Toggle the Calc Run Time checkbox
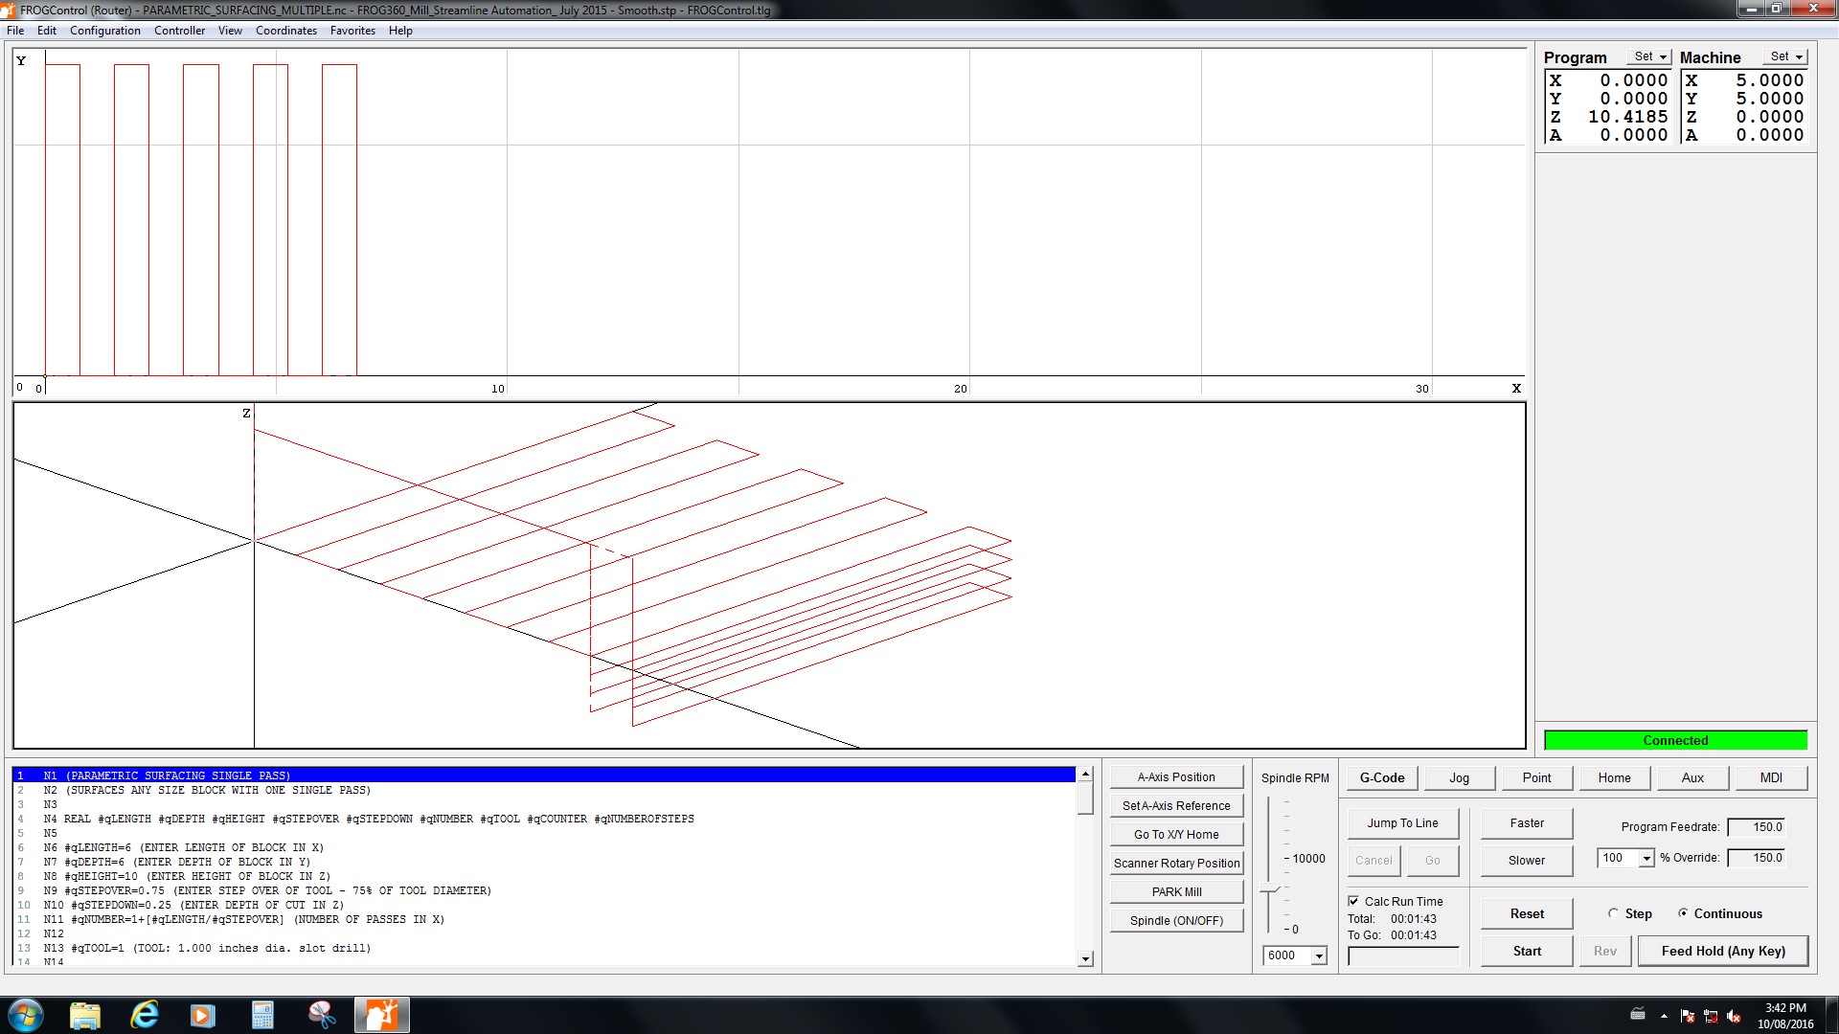Screen dimensions: 1839x1034 1353,901
